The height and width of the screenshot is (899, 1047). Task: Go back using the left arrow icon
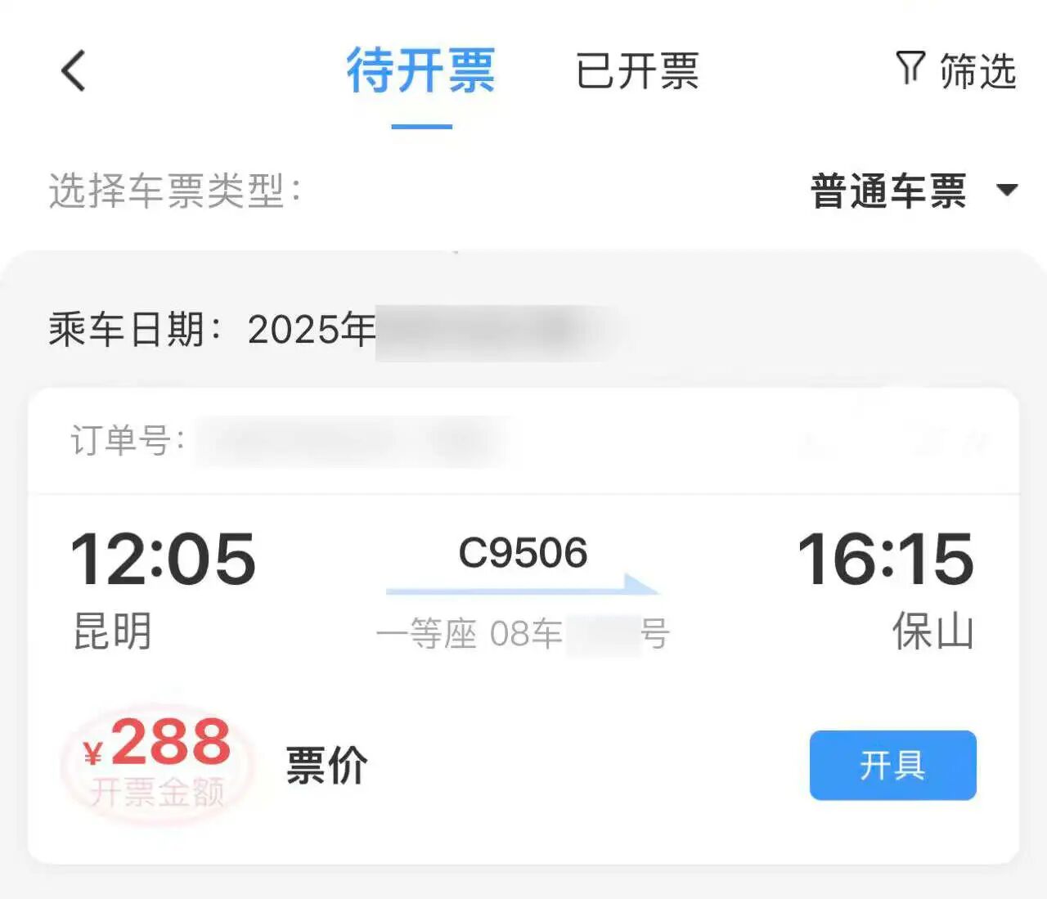coord(74,70)
